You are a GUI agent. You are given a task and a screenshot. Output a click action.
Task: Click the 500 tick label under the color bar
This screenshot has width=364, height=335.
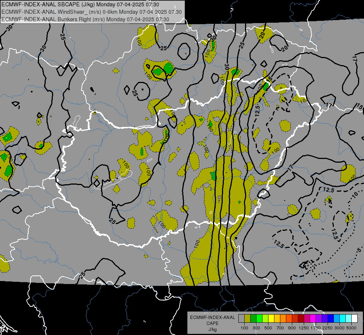pos(268,328)
